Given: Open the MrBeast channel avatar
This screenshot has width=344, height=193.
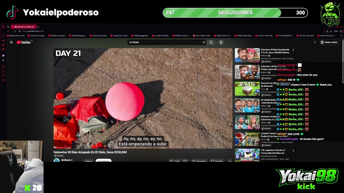Looking at the screenshot, I should (56, 160).
